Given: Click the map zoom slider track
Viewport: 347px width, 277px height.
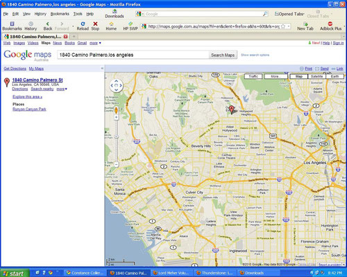Looking at the screenshot, I should tap(117, 141).
